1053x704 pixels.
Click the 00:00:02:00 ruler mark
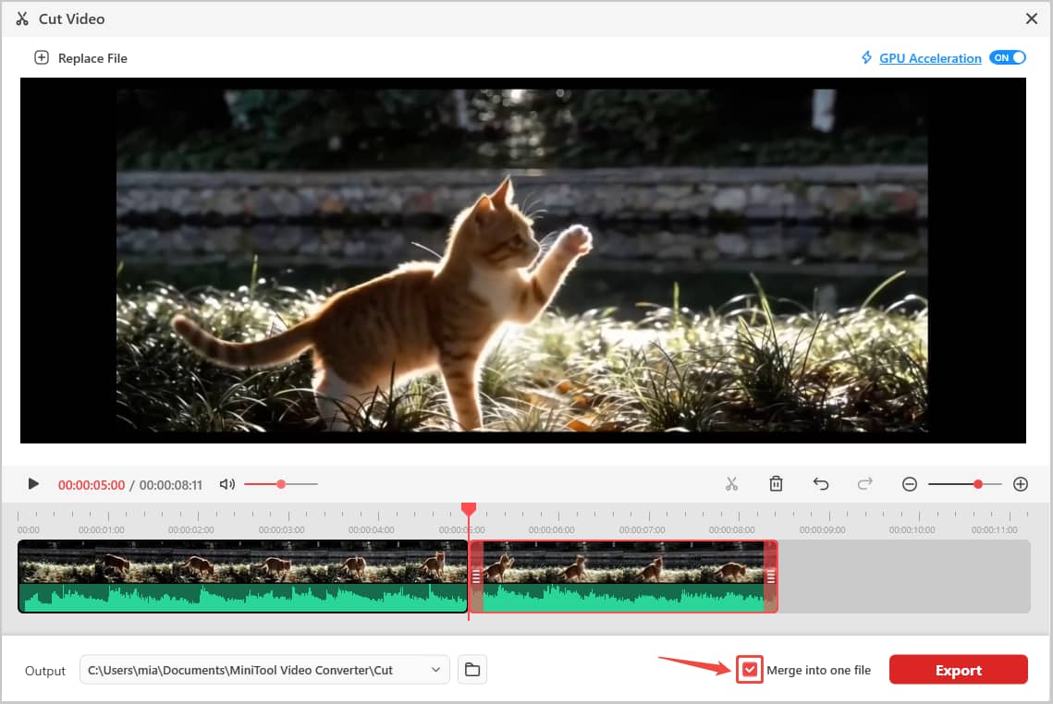click(190, 530)
